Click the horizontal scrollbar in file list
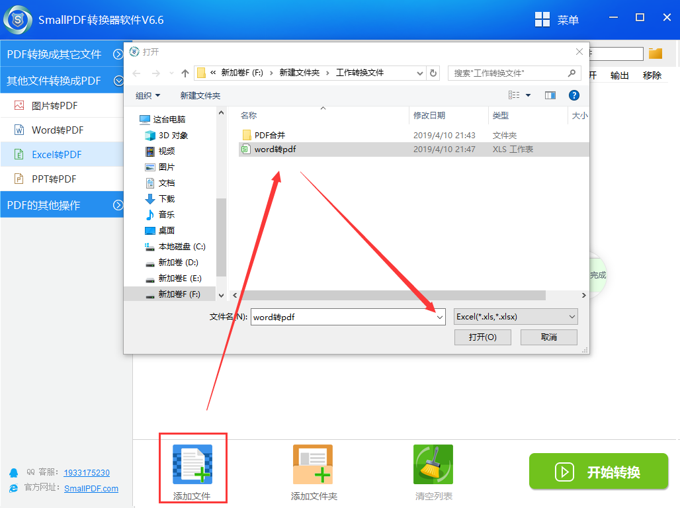This screenshot has width=680, height=508. [392, 296]
